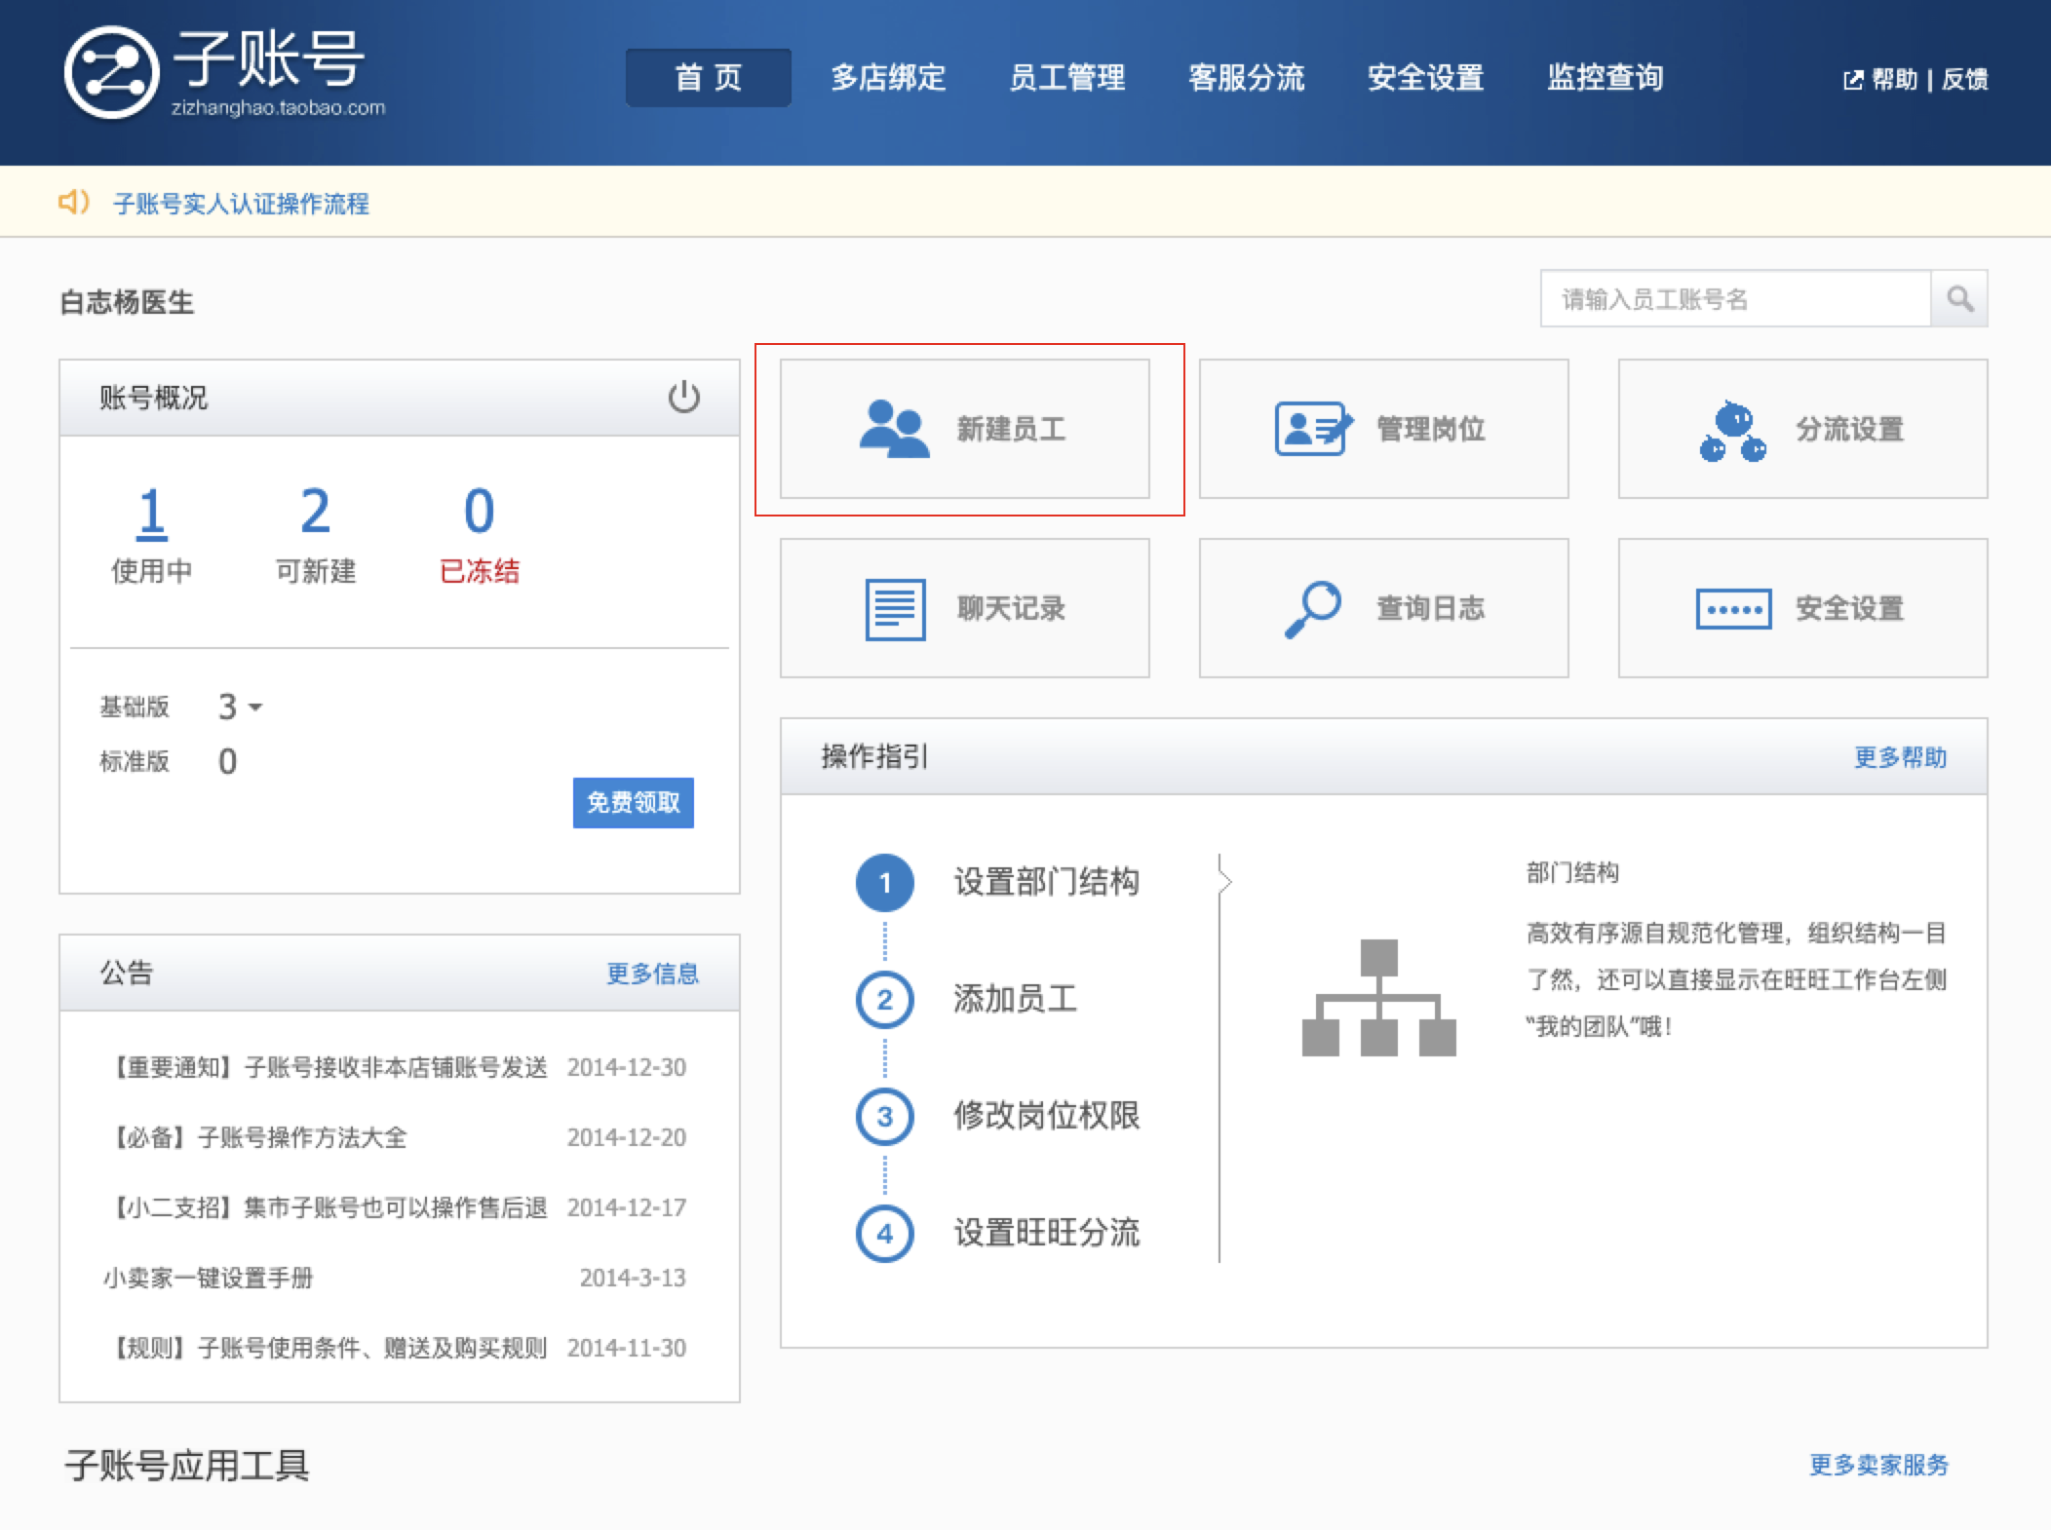
Task: Click the 免费领取 button
Action: tap(633, 803)
